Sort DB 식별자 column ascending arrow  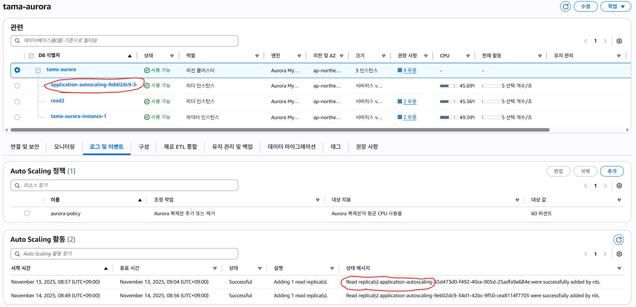pos(130,56)
